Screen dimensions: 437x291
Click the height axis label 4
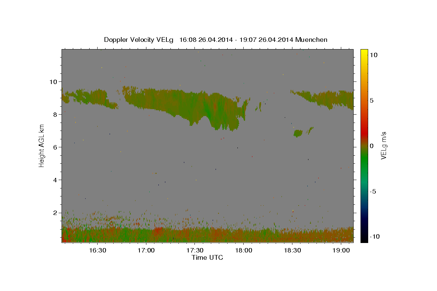(55, 180)
